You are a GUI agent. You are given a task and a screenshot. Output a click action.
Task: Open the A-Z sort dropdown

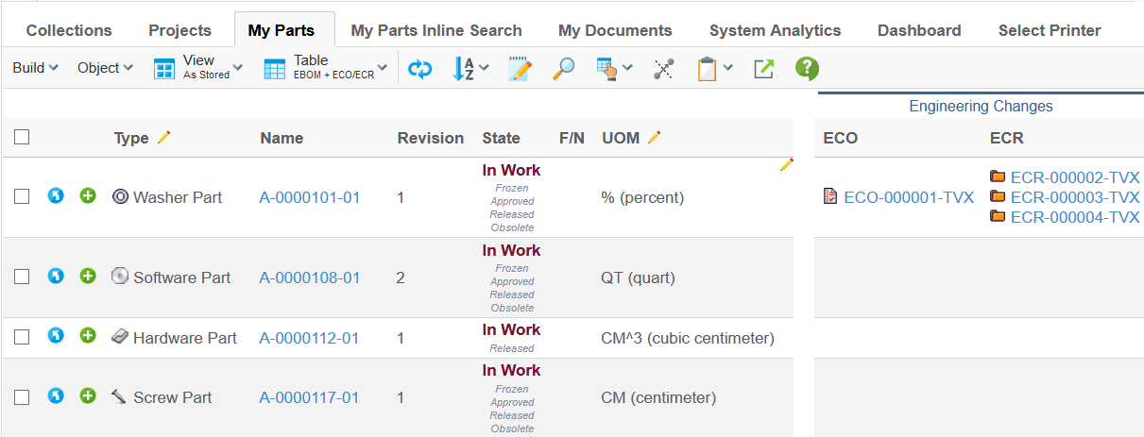click(x=470, y=69)
